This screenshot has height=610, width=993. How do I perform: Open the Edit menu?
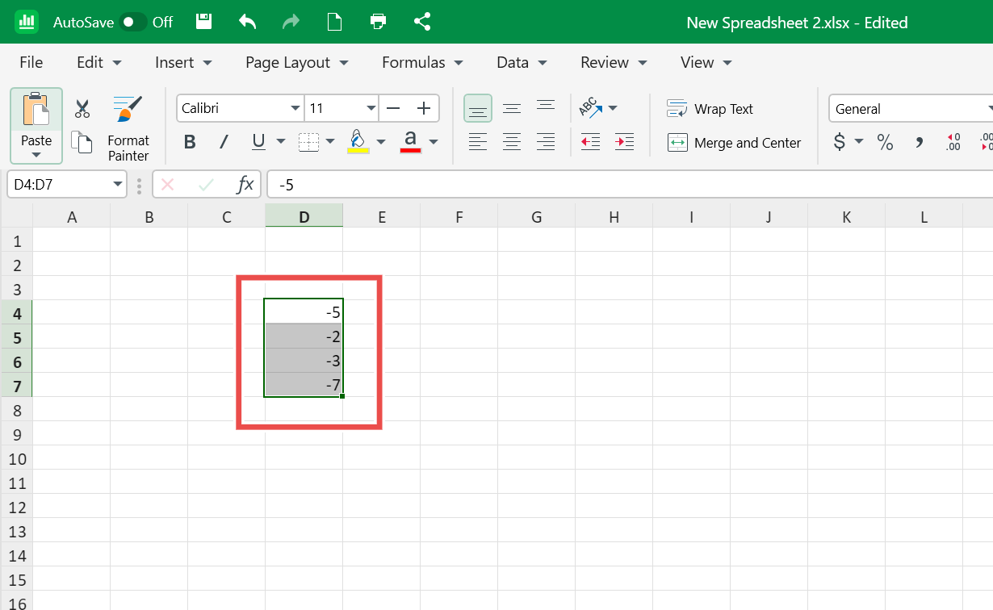click(x=98, y=62)
